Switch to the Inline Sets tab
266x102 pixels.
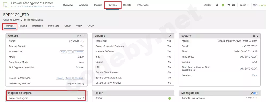click(54, 26)
